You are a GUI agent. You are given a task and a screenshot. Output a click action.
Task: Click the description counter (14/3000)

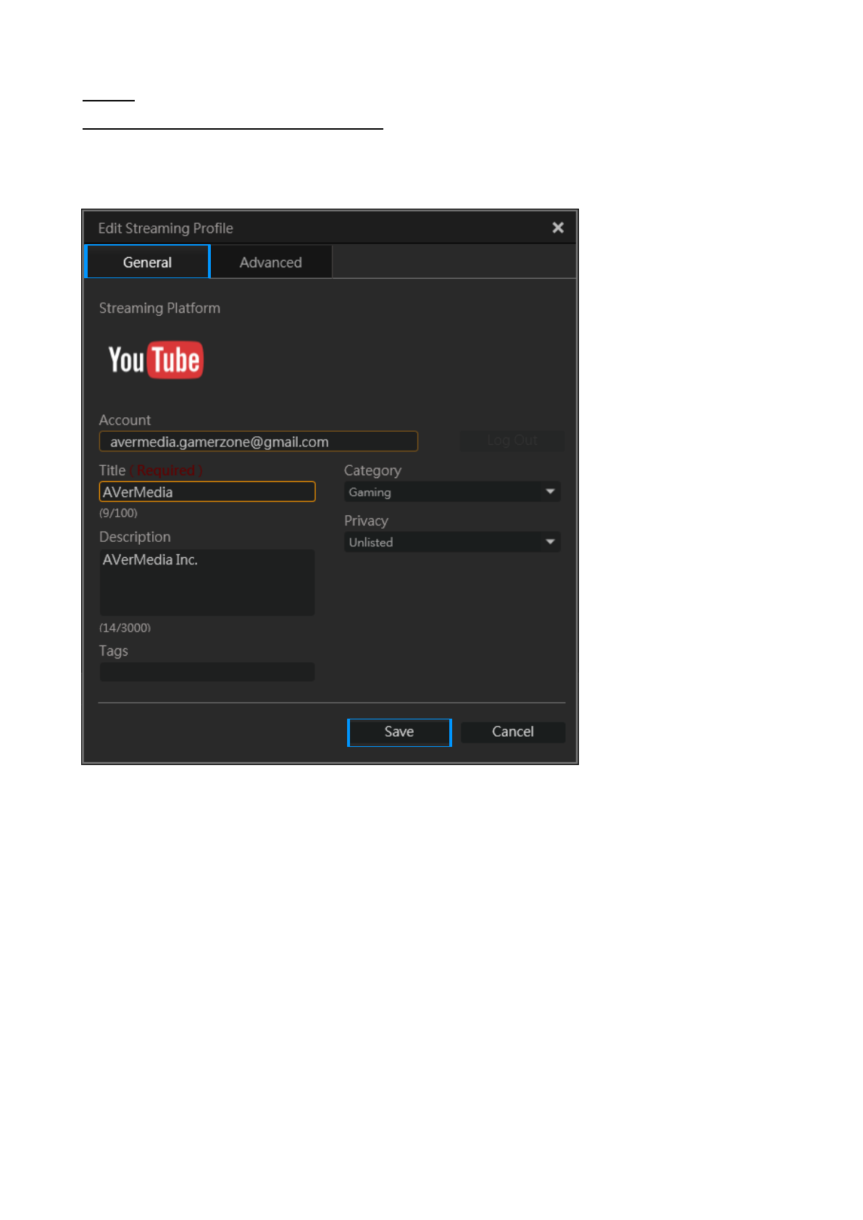tap(125, 627)
